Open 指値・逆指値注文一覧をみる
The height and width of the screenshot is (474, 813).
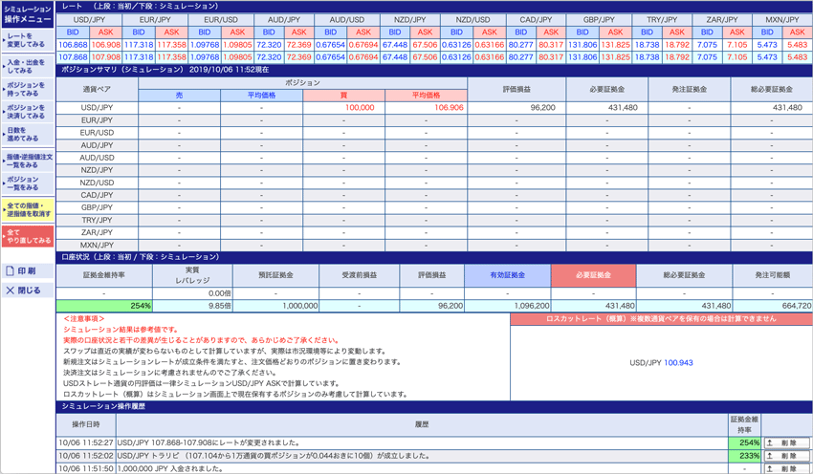coord(28,161)
